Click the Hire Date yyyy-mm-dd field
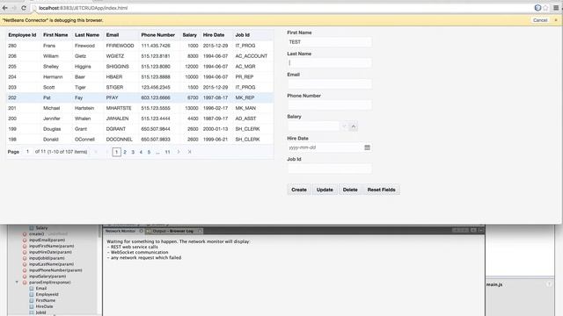The width and height of the screenshot is (563, 316). tap(325, 147)
